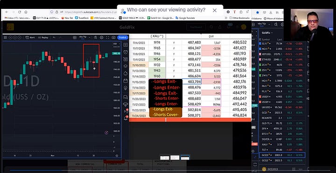This screenshot has width=336, height=173.
Task: Click the chart indicators grid icon
Action: tap(5, 37)
